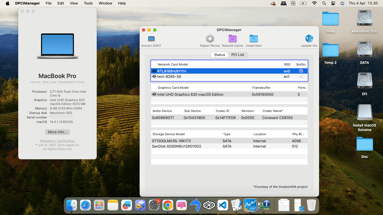Screen dimensions: 383x215
Task: Open the Regulatory Certification link
Action: (x=57, y=141)
